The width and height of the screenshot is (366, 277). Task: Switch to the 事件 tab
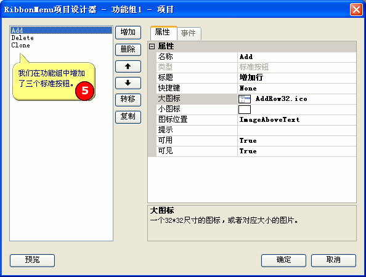(189, 33)
